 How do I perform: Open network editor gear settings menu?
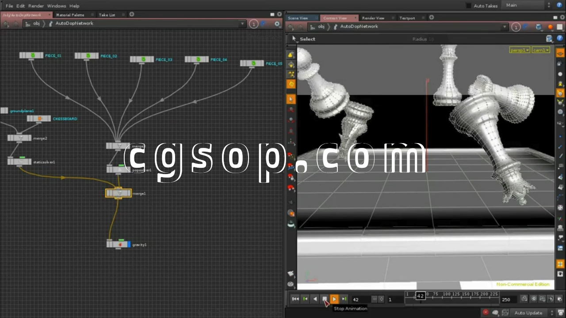point(277,24)
